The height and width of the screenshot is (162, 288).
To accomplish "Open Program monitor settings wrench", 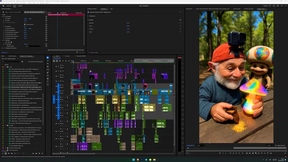I will tap(276, 145).
